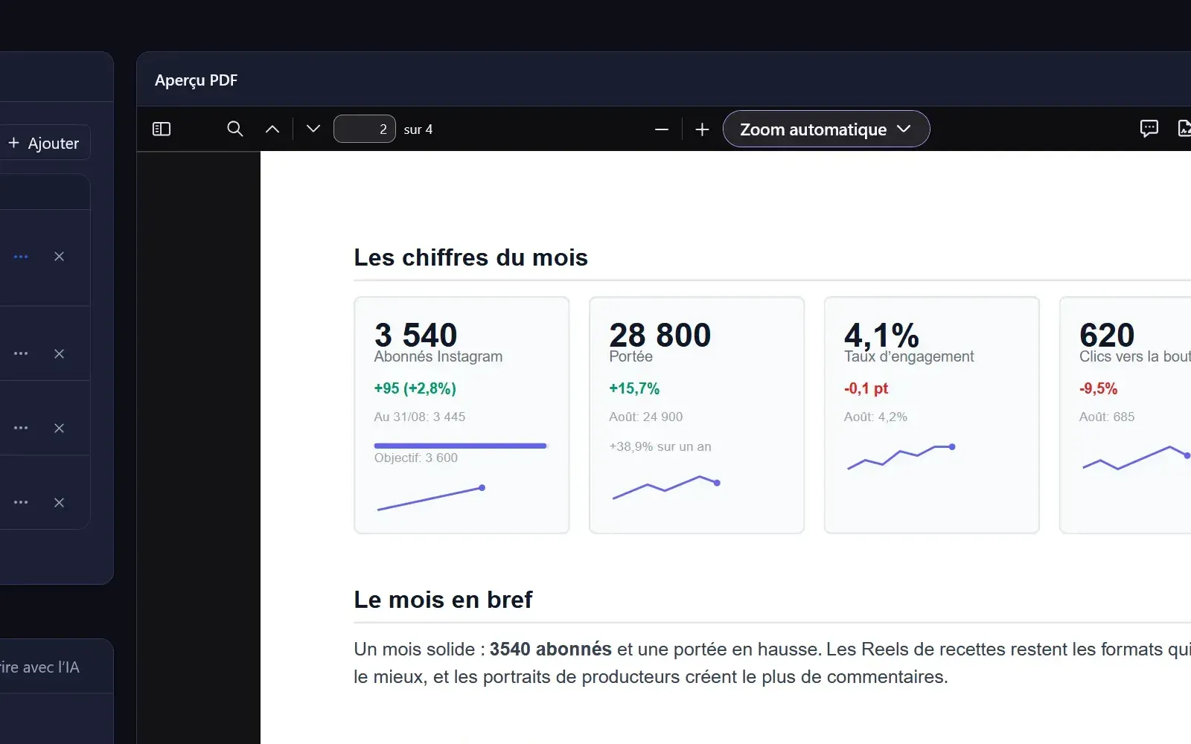Click the Objectif 3 600 progress bar
The width and height of the screenshot is (1191, 744).
click(461, 446)
